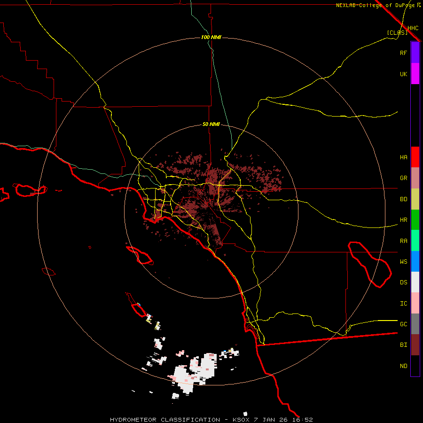The width and height of the screenshot is (423, 423).
Task: Click the RA legend color swatch
Action: (x=415, y=241)
